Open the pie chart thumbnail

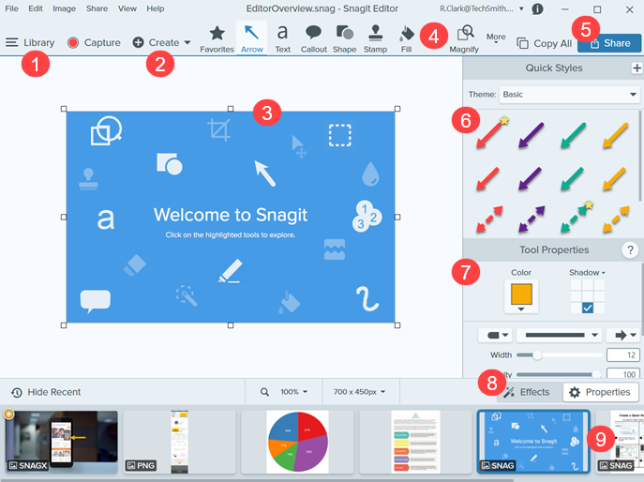[297, 442]
